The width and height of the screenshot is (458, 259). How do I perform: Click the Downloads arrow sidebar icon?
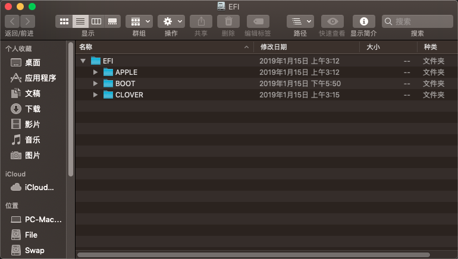[16, 109]
